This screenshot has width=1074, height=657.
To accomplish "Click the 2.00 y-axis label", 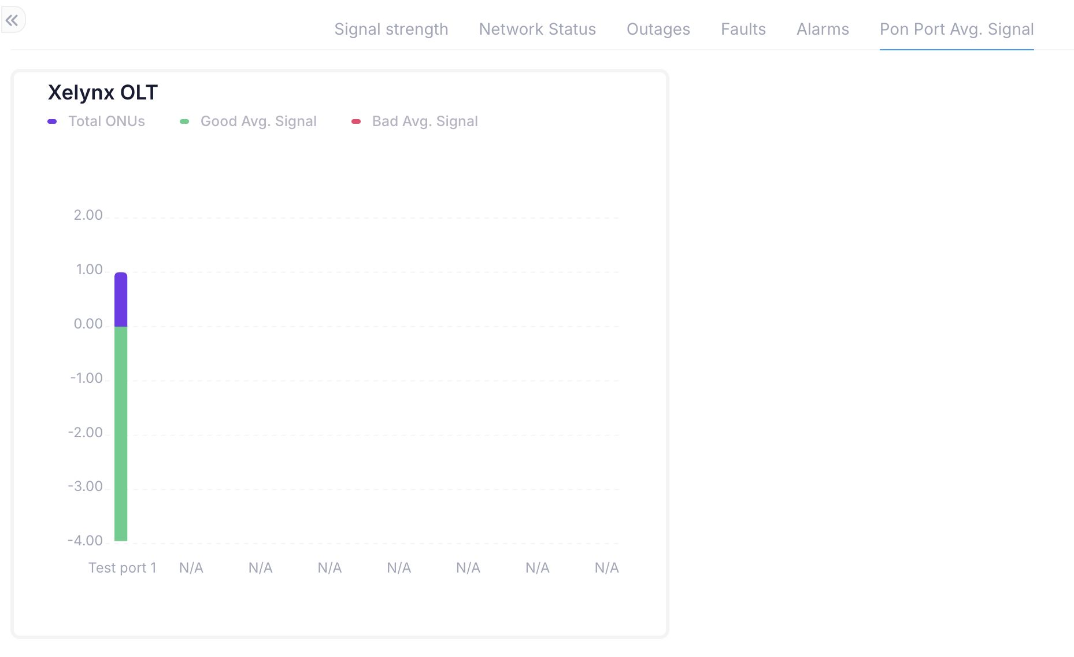I will 88,216.
